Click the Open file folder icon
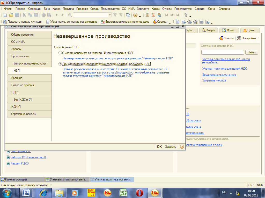Image resolution: width=265 pixels, height=198 pixels. 11,15
